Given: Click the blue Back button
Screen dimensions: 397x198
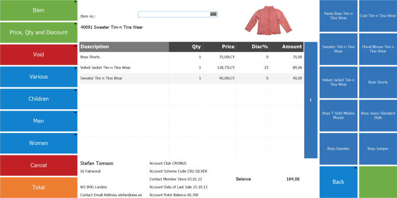Looking at the screenshot, I should pyautogui.click(x=338, y=182).
